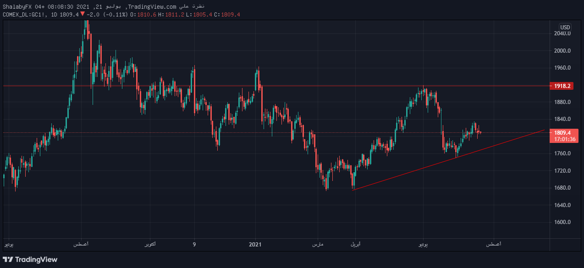Select the 1D interval label
Screen dimensions: 584x268
point(54,15)
